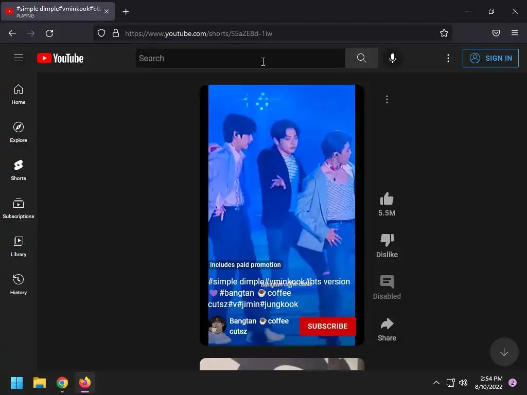Open Subscriptions in the sidebar
This screenshot has height=395, width=527.
(19, 208)
